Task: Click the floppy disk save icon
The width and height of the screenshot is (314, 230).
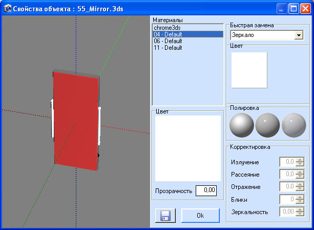Action: 165,216
